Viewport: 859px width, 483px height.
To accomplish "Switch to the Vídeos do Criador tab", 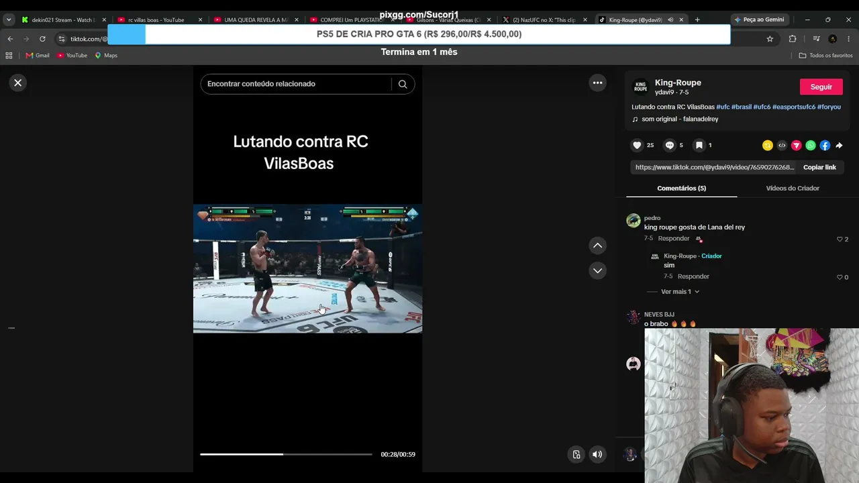I will coord(793,189).
